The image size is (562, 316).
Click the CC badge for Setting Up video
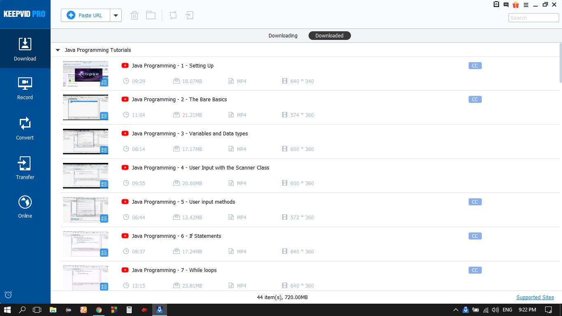click(x=475, y=66)
